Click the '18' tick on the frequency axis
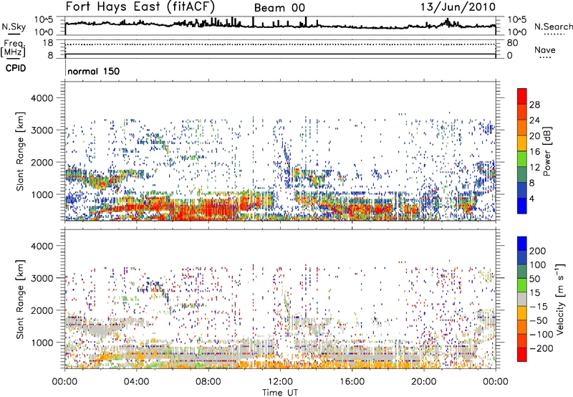 click(48, 43)
